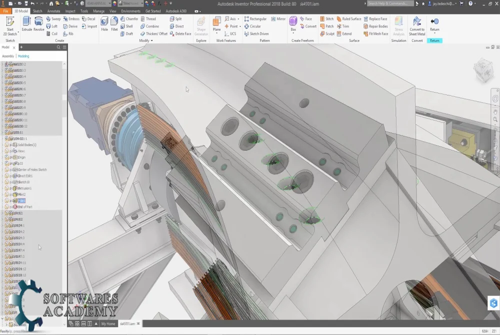This screenshot has height=335, width=500.
Task: Click the Split tool
Action: click(x=175, y=19)
